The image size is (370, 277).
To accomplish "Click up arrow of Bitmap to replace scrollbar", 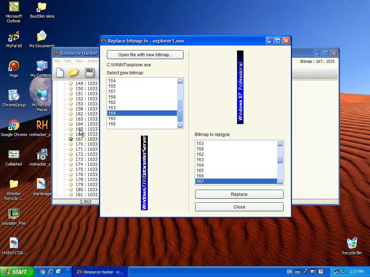I will tap(280, 144).
